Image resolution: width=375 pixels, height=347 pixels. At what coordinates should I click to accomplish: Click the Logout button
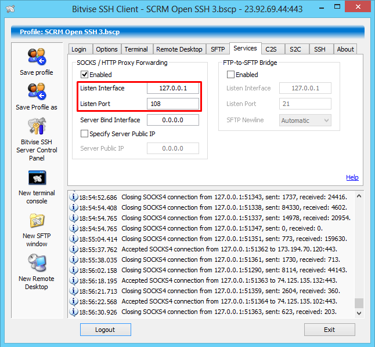point(106,330)
